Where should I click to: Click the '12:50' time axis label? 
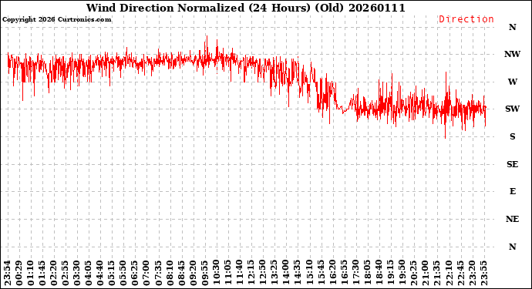click(x=263, y=273)
